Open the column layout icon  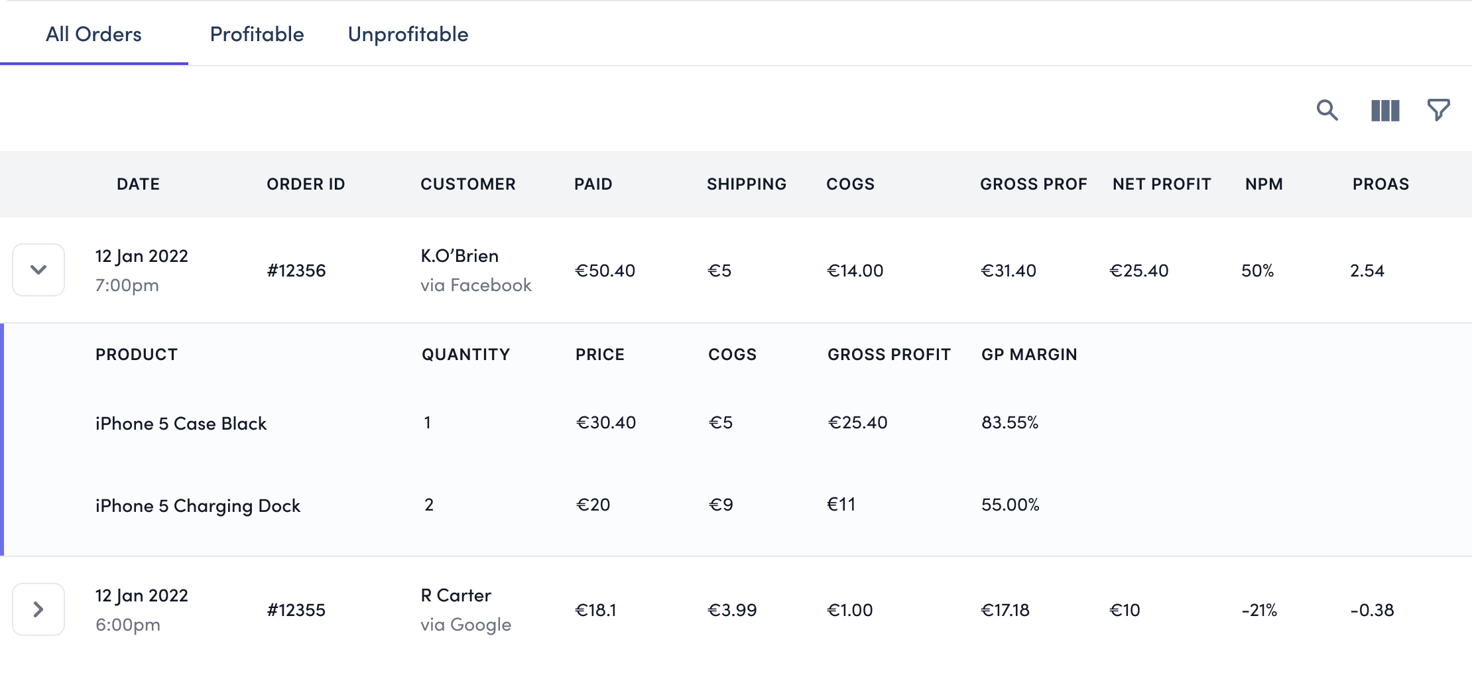pos(1385,110)
